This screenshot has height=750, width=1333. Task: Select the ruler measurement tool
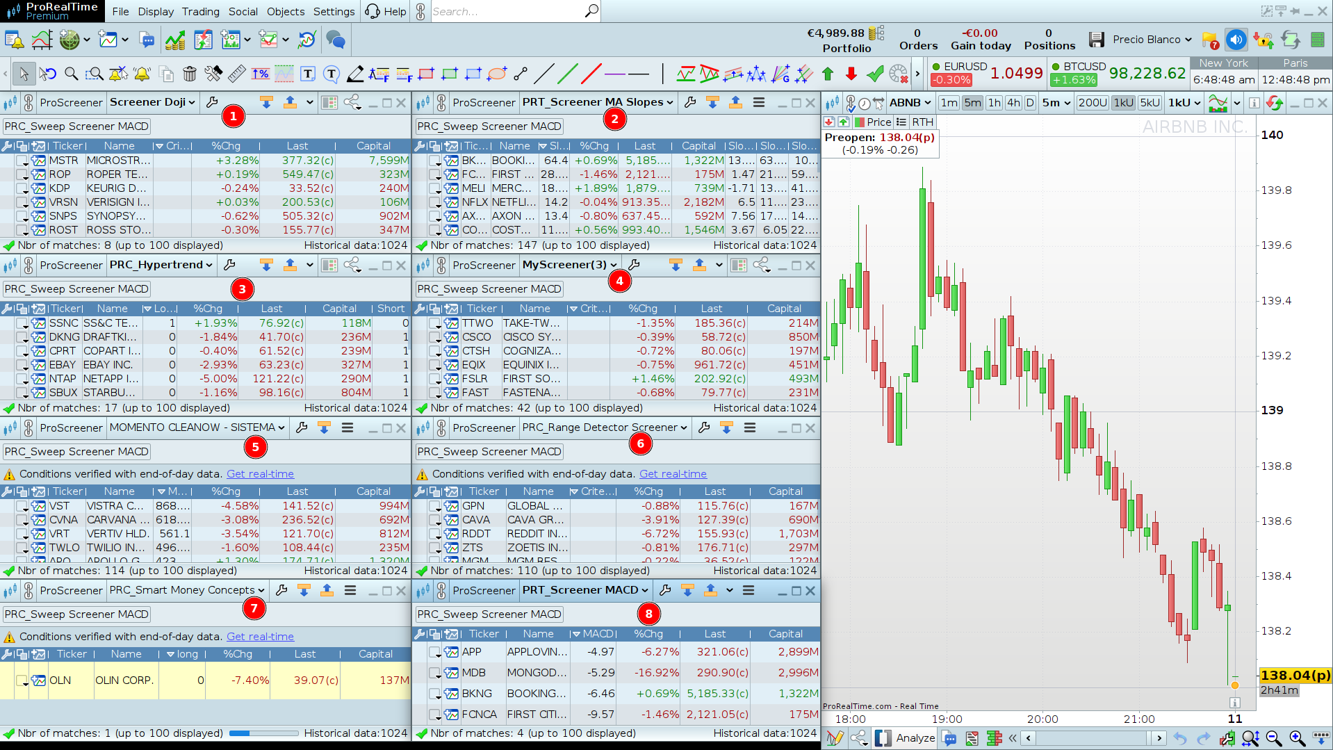coord(237,74)
